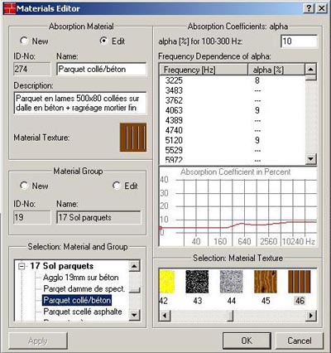This screenshot has width=331, height=353.
Task: Click frequency table scroll down arrow
Action: [x=311, y=159]
